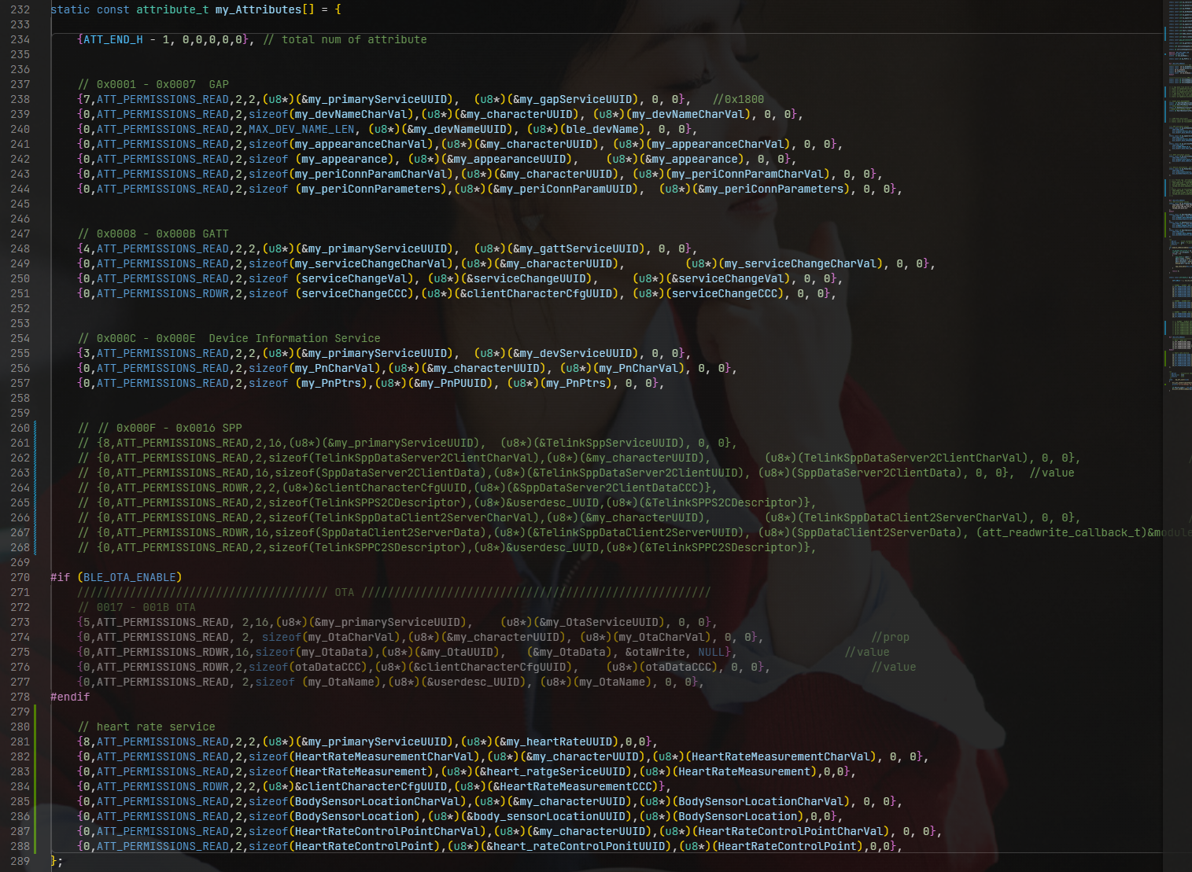Click the 'Device Information Service' comment
Screen dimensions: 1192x872
click(x=294, y=338)
